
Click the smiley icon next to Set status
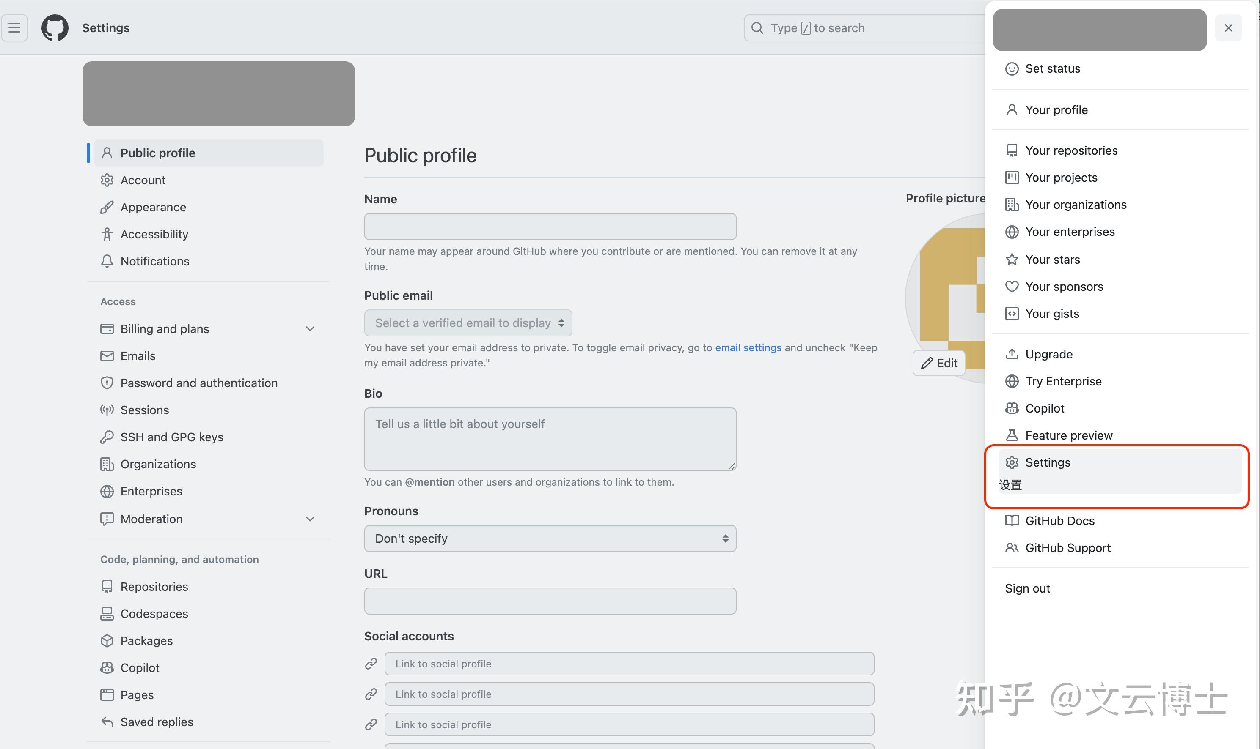[x=1012, y=68]
